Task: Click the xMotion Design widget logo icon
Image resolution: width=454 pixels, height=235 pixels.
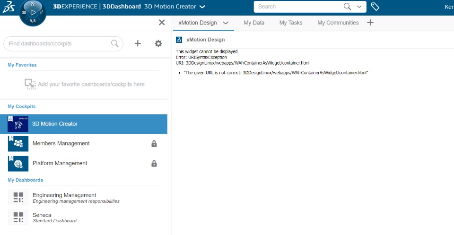Action: click(x=179, y=40)
